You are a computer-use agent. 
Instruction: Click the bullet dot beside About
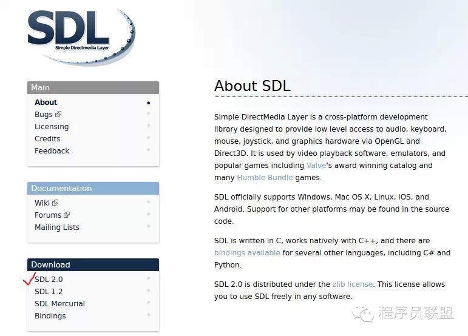[148, 103]
